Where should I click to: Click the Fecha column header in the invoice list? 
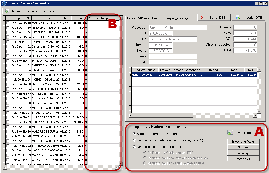[x=63, y=18]
